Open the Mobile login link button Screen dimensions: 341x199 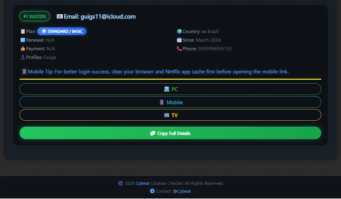point(170,102)
